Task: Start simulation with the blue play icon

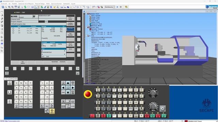Action: 117,7
